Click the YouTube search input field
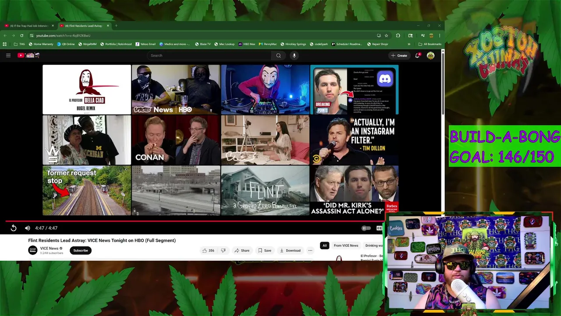Viewport: 561px width, 316px height. tap(209, 55)
